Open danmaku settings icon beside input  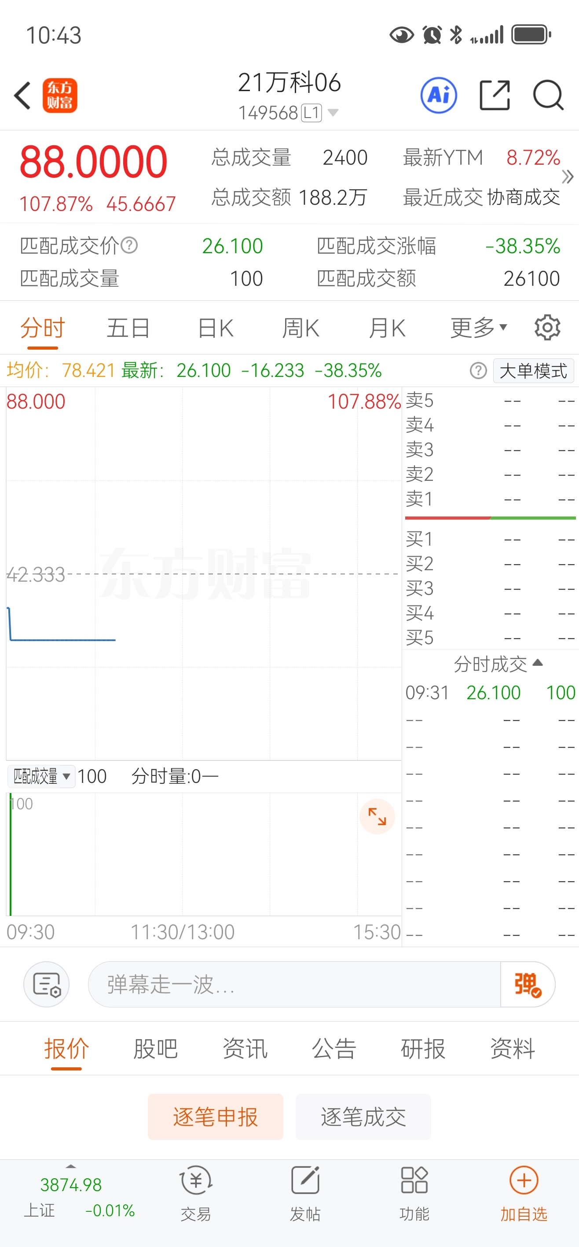click(47, 984)
